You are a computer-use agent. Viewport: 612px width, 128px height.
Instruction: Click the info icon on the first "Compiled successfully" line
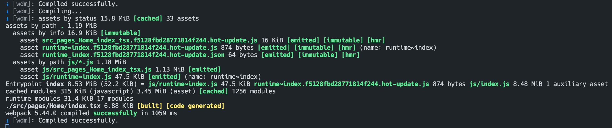[x=7, y=4]
